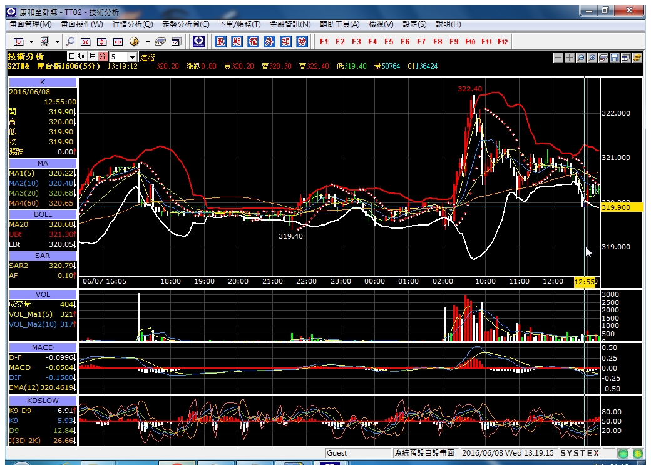Click the BOLL indicator header
This screenshot has height=465, width=651.
(x=43, y=214)
